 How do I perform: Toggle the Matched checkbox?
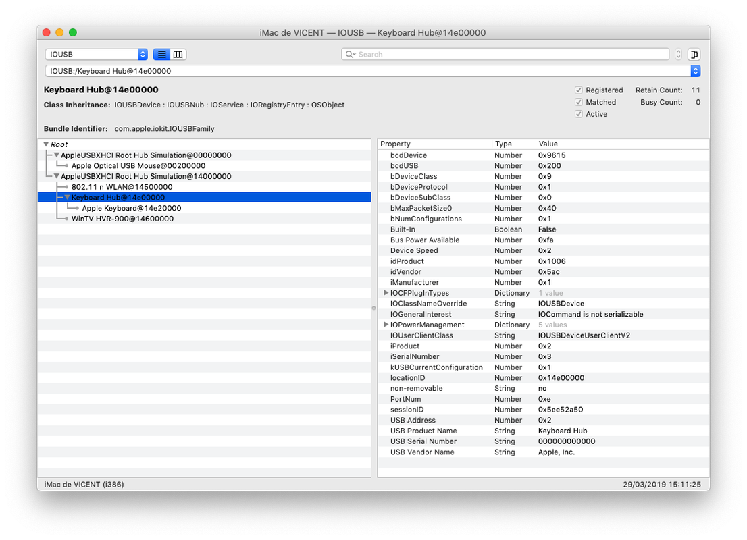coord(578,102)
